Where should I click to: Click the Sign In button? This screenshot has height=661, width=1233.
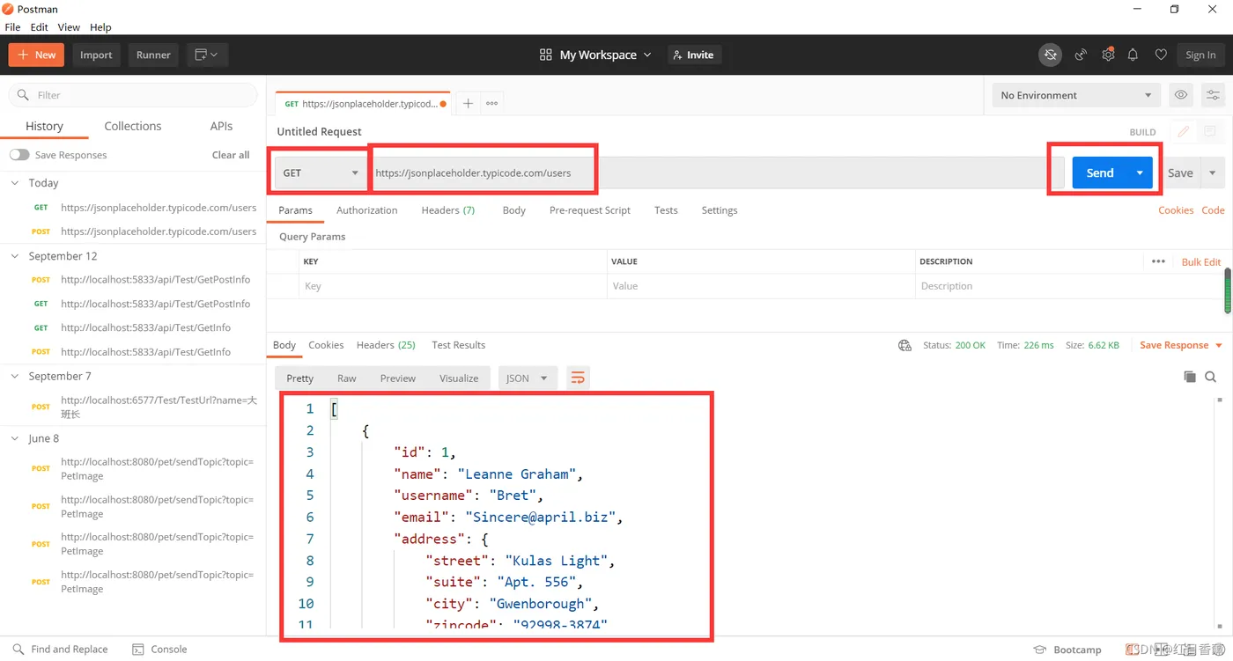1200,55
